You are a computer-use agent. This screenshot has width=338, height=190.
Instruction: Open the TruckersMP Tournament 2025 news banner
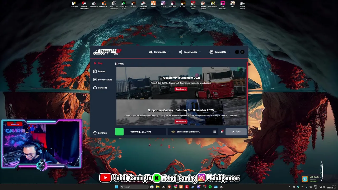pos(181,83)
